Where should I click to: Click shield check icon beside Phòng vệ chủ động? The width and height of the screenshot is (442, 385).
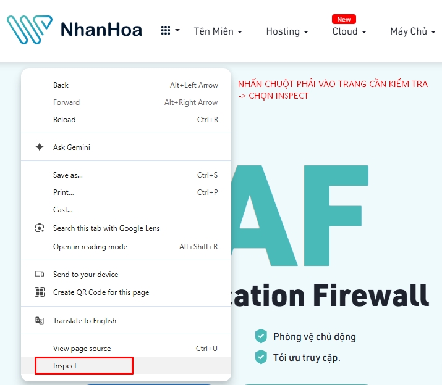[x=261, y=336]
